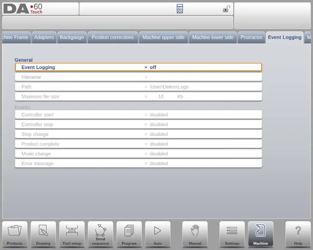Toggle Step change event setting
The width and height of the screenshot is (313, 250).
(138, 134)
